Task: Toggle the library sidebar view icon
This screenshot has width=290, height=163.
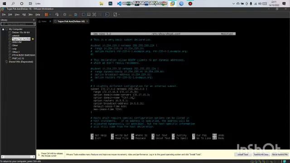Action: (83, 14)
